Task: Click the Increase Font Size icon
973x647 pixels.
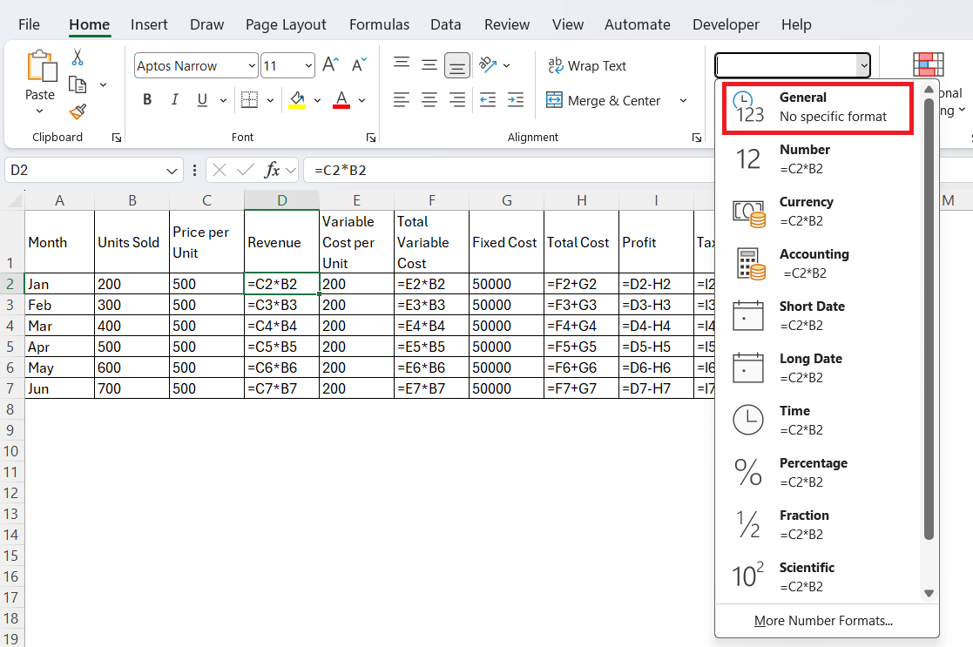Action: (x=329, y=64)
